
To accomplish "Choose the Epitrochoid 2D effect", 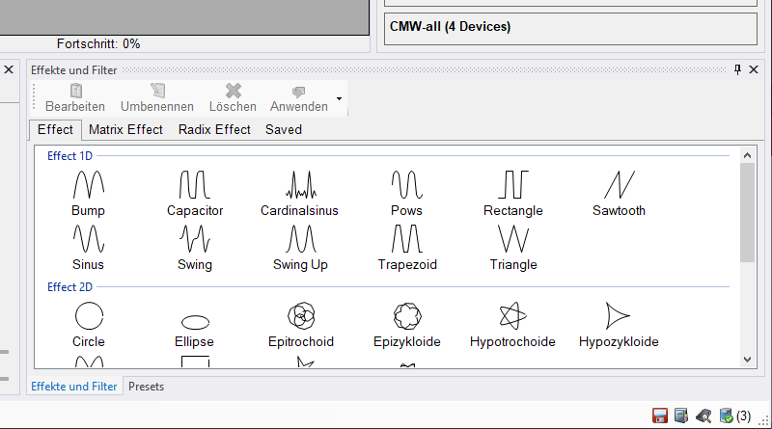I will point(300,315).
